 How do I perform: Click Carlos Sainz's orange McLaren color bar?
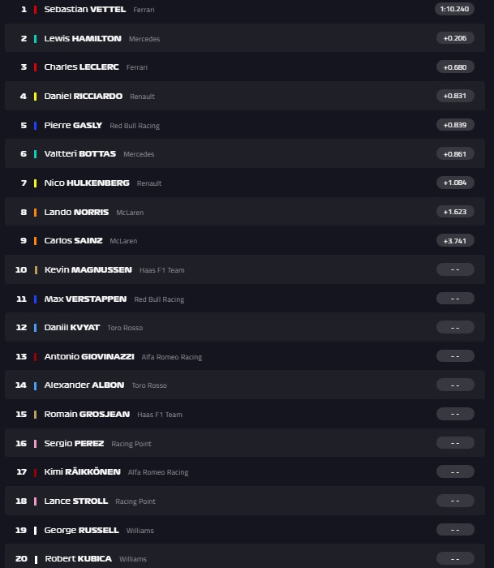pos(36,241)
